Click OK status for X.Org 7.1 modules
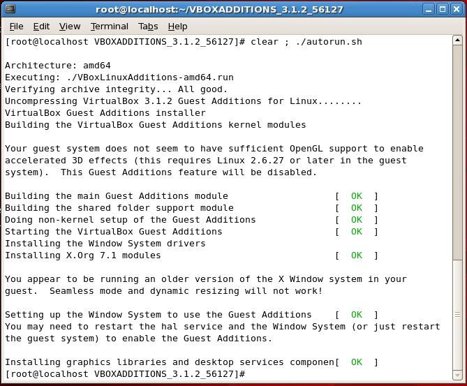Image resolution: width=467 pixels, height=386 pixels. click(357, 255)
